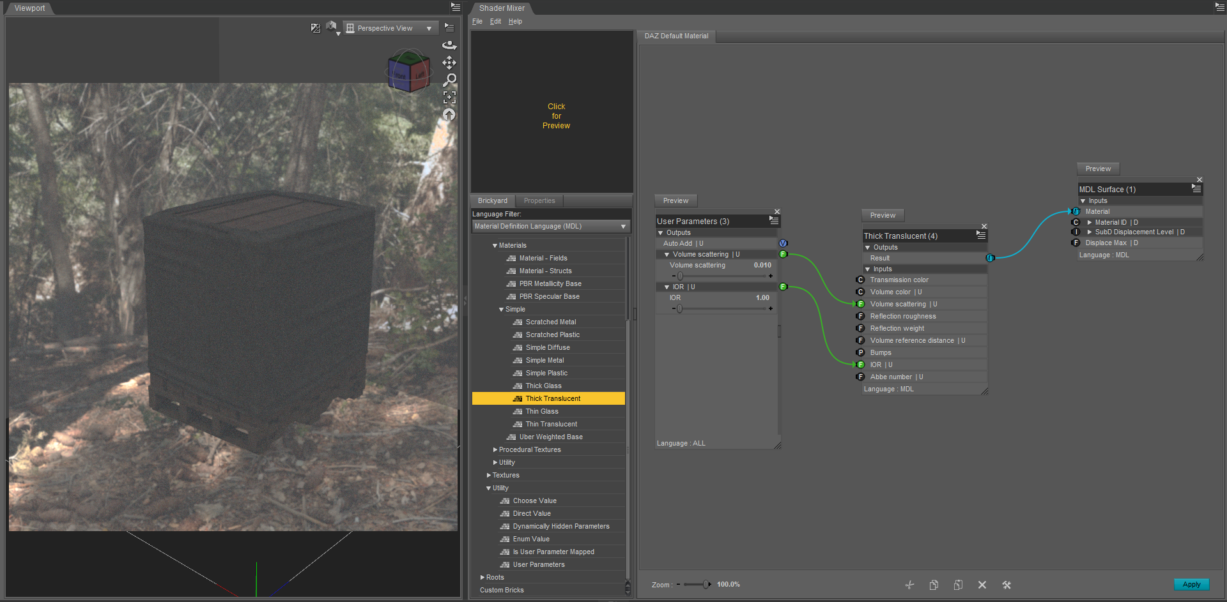Viewport: 1227px width, 602px height.
Task: Open the MDL Surface brick options menu
Action: point(1196,188)
